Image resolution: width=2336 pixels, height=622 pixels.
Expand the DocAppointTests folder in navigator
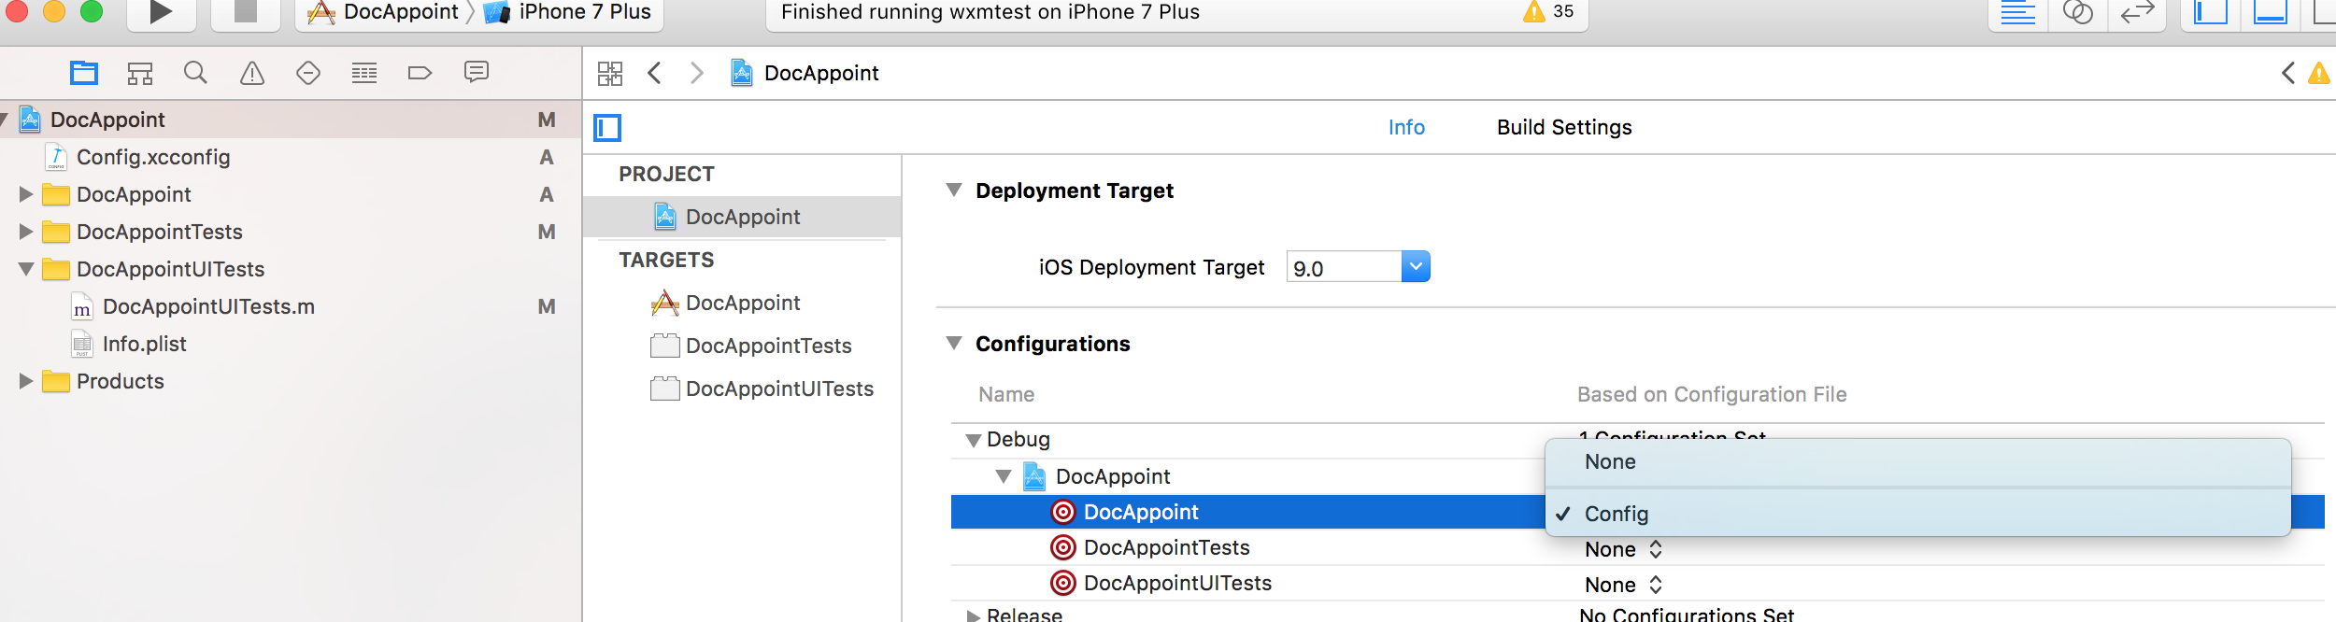25,232
